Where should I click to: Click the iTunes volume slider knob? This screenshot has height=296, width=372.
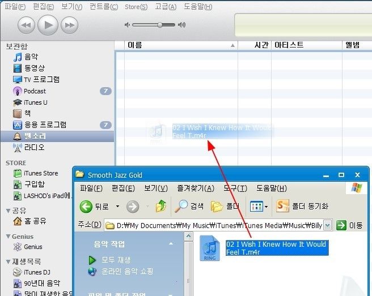point(160,25)
